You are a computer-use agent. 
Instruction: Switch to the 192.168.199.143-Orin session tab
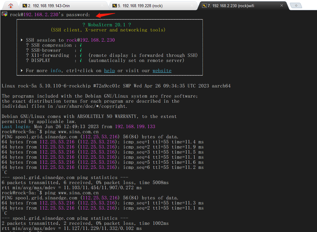point(64,6)
